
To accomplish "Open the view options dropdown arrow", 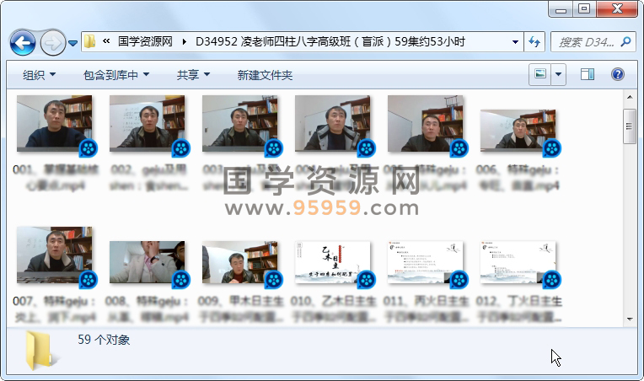I will [x=559, y=75].
